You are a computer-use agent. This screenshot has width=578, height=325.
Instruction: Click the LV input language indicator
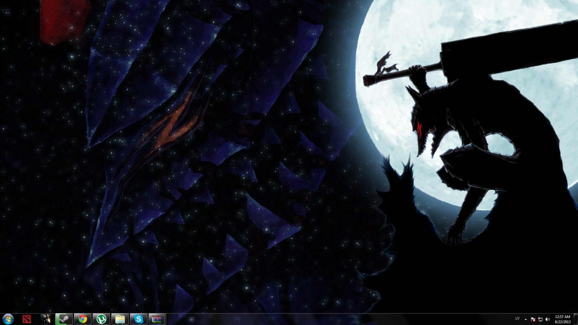tap(517, 319)
